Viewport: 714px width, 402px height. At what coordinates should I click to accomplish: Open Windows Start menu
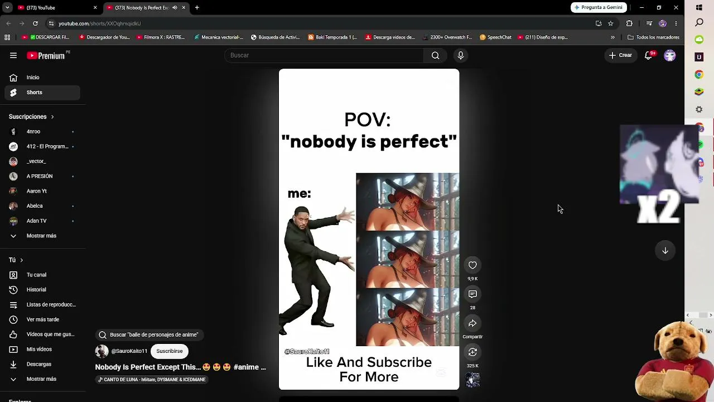pos(699,7)
